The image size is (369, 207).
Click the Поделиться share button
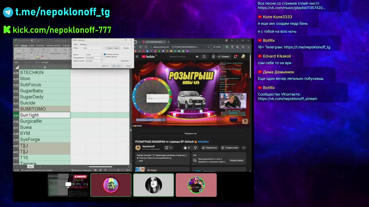(x=209, y=147)
